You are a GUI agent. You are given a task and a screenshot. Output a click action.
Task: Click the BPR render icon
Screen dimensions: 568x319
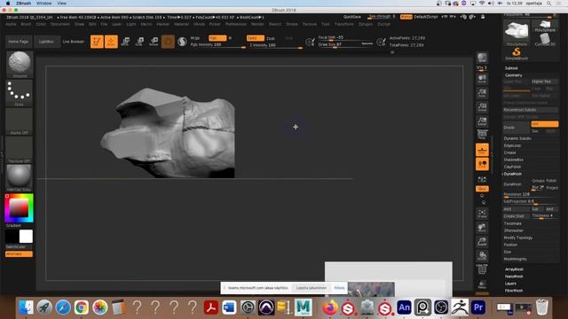coord(482,58)
